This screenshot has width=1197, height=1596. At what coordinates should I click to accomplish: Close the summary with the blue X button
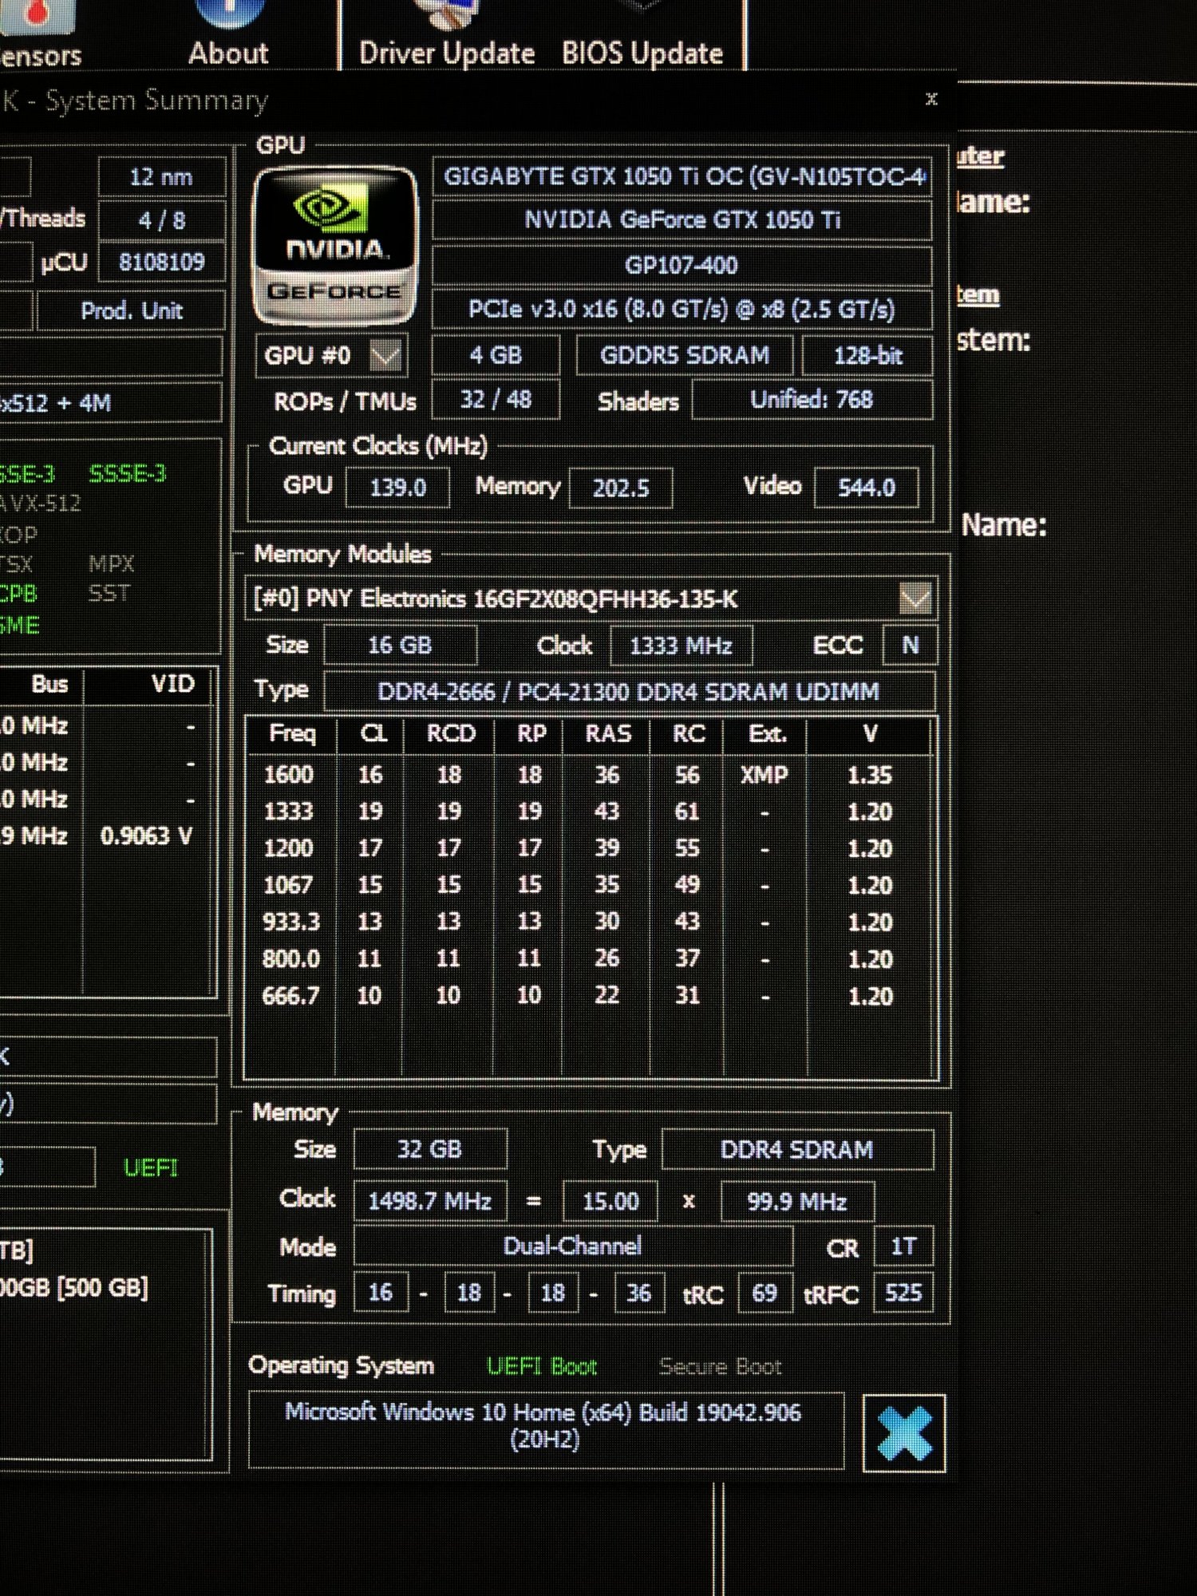[x=904, y=1433]
